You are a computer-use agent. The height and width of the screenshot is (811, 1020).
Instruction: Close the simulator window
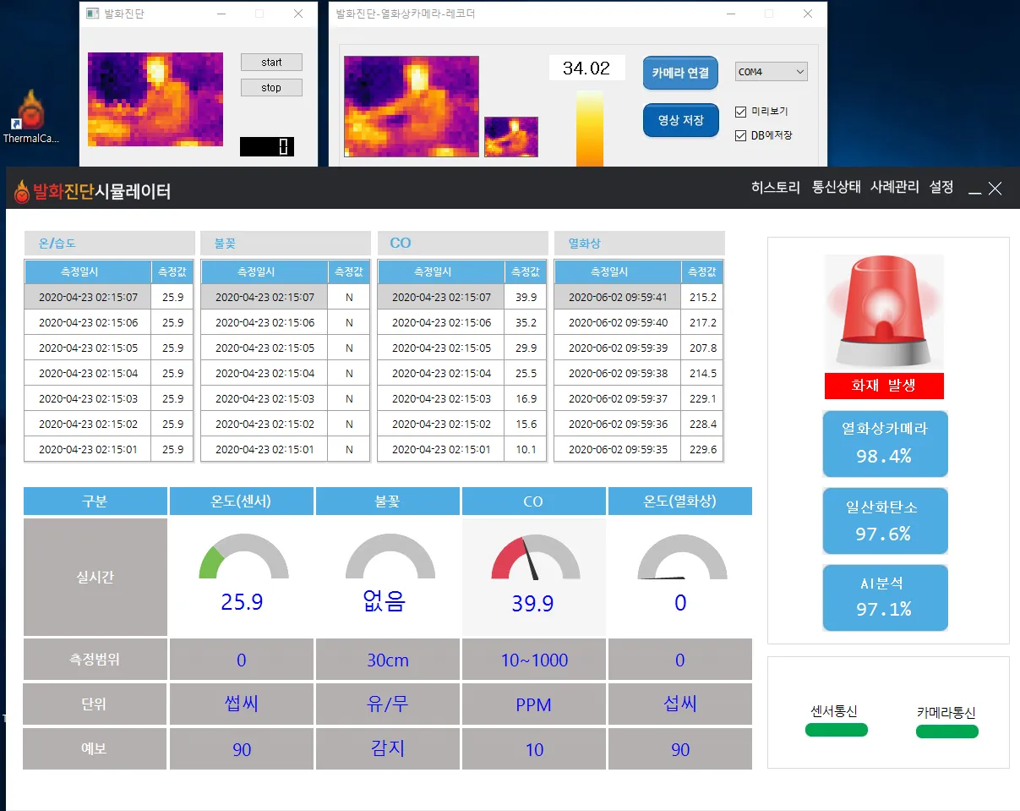coord(995,189)
